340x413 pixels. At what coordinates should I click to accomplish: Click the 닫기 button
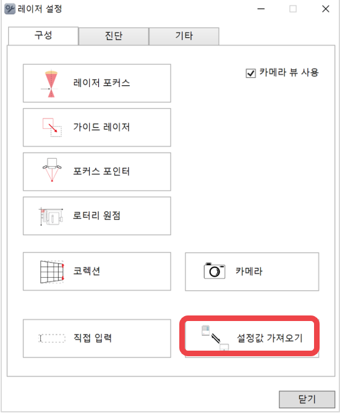pos(307,399)
